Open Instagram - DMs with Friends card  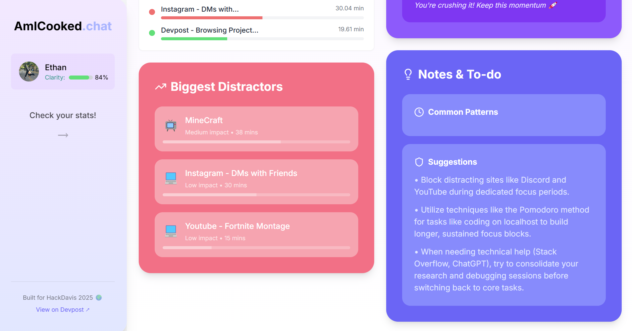(256, 182)
